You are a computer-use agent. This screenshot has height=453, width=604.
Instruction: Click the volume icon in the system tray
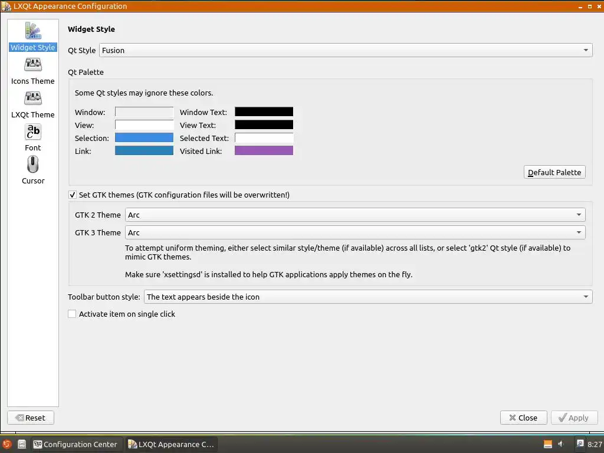561,444
